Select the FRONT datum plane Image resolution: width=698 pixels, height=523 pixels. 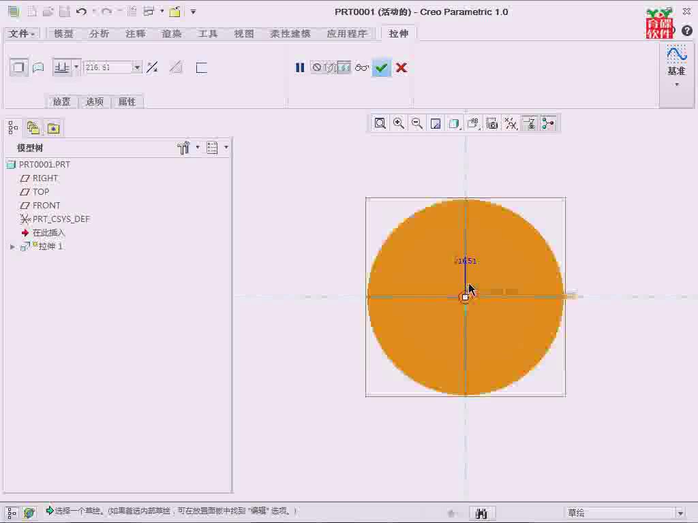40,206
